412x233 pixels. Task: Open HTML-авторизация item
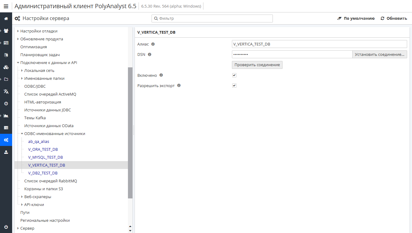[42, 102]
